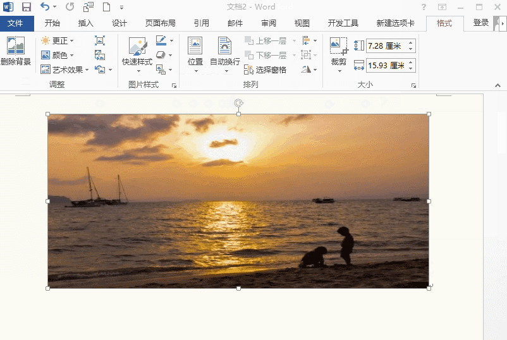Click the Save icon in quick access toolbar
Screen dimensions: 507x340
pos(26,7)
